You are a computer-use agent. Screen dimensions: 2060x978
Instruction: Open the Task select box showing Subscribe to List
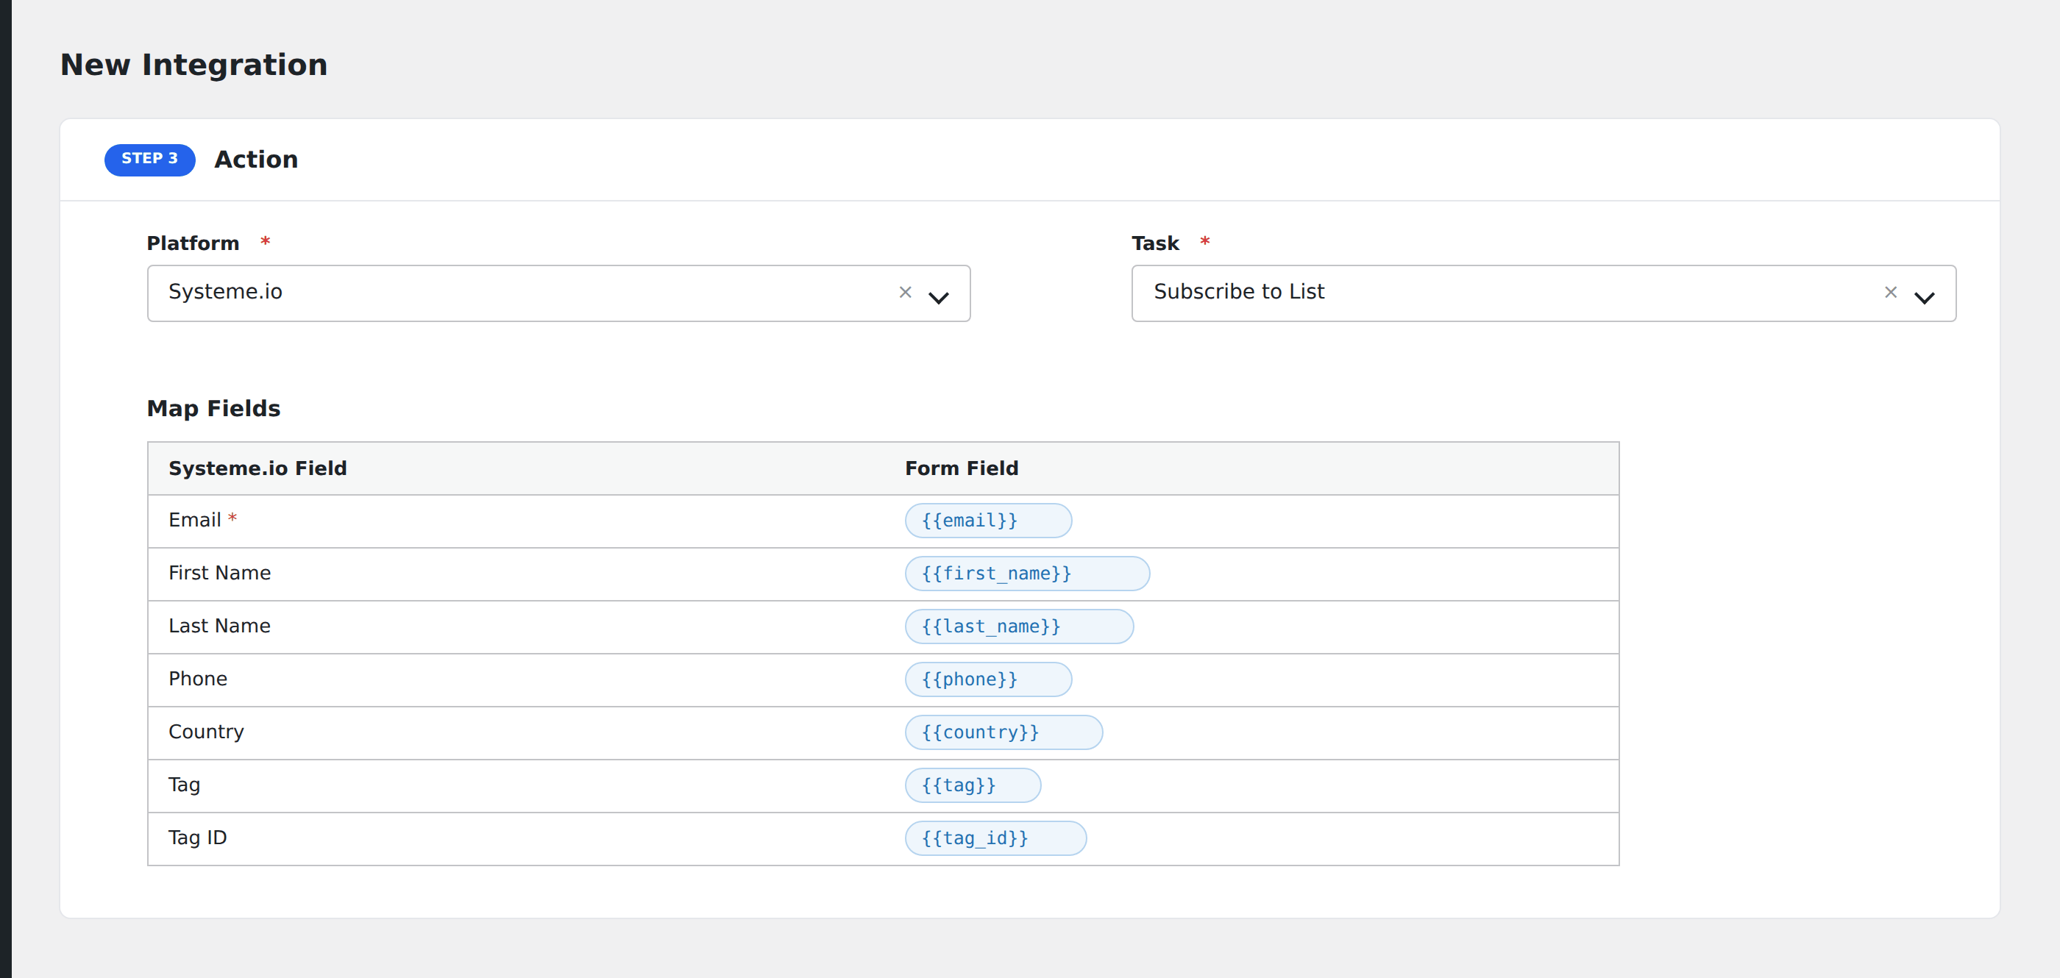(1544, 293)
